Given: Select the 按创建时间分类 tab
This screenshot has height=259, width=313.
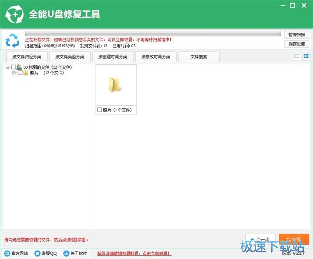Looking at the screenshot, I should pyautogui.click(x=113, y=57).
